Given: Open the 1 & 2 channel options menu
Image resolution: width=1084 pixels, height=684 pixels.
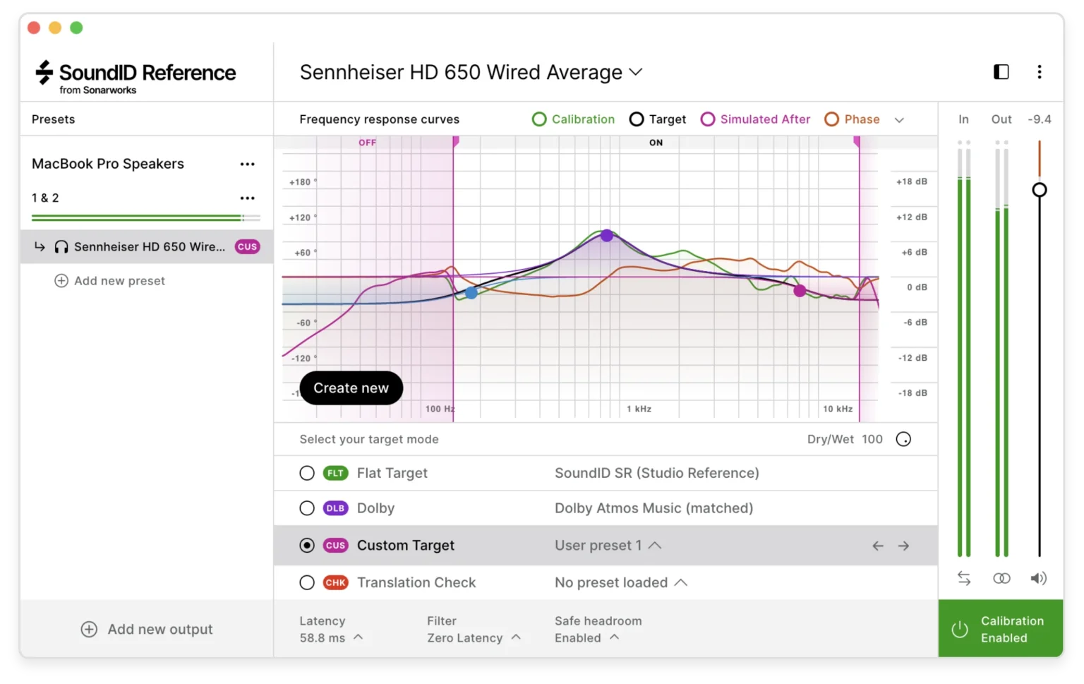Looking at the screenshot, I should click(247, 198).
